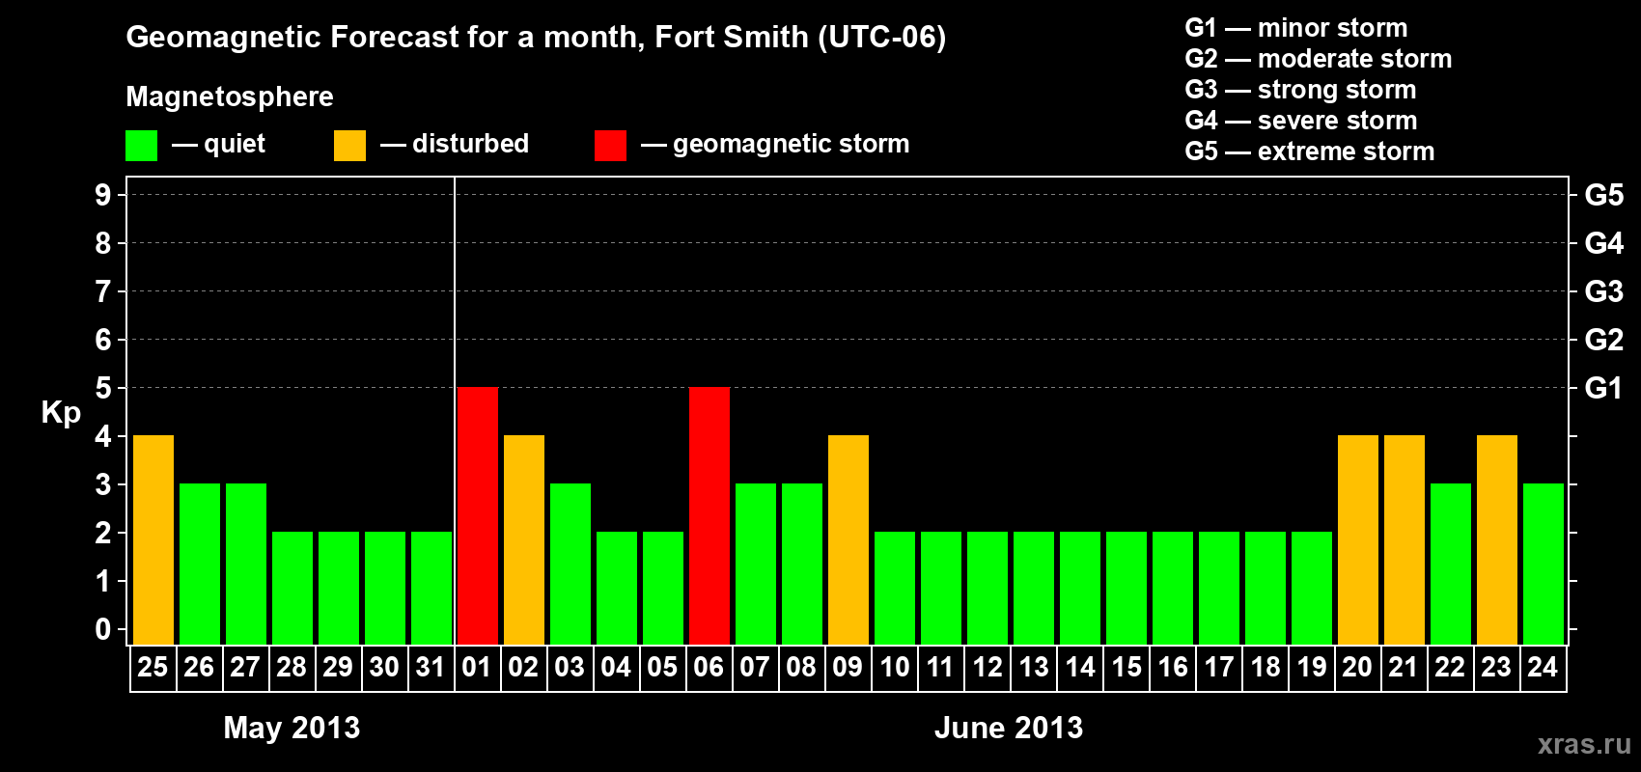The height and width of the screenshot is (772, 1641).
Task: Click the green quiet legend swatch
Action: 141,146
